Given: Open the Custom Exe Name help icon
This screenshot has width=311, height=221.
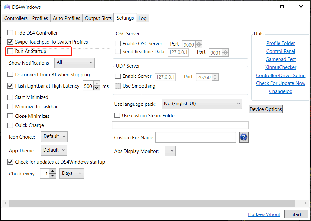Looking at the screenshot, I should coord(244,137).
